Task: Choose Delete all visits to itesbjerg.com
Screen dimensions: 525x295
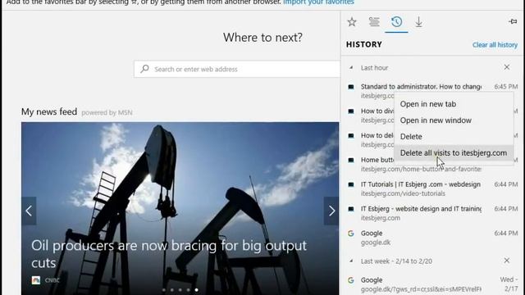Action: 454,153
